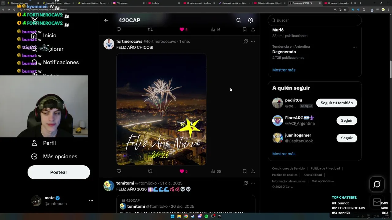Viewport: 392px width, 220px height.
Task: Open Spotify from taskbar
Action: pos(206,216)
